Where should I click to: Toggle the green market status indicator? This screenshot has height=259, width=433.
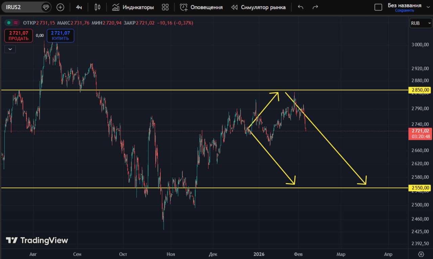point(9,23)
